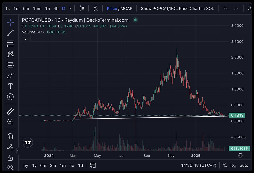
Task: Set range to 6m
Action: click(43, 165)
